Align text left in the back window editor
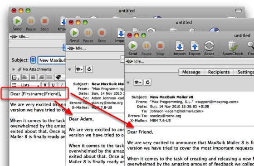This screenshot has width=254, height=166. click(x=24, y=77)
